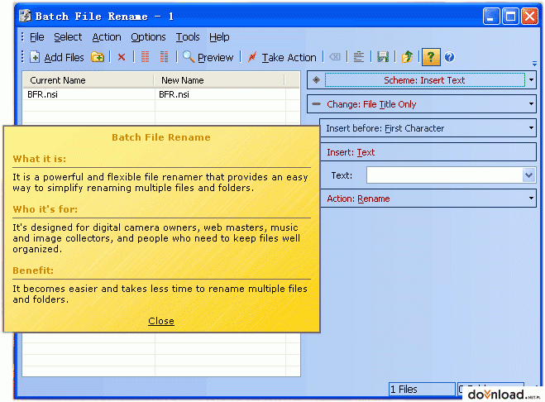Viewport: 545px width, 402px height.
Task: Click the Close link in yellow tip
Action: point(161,321)
